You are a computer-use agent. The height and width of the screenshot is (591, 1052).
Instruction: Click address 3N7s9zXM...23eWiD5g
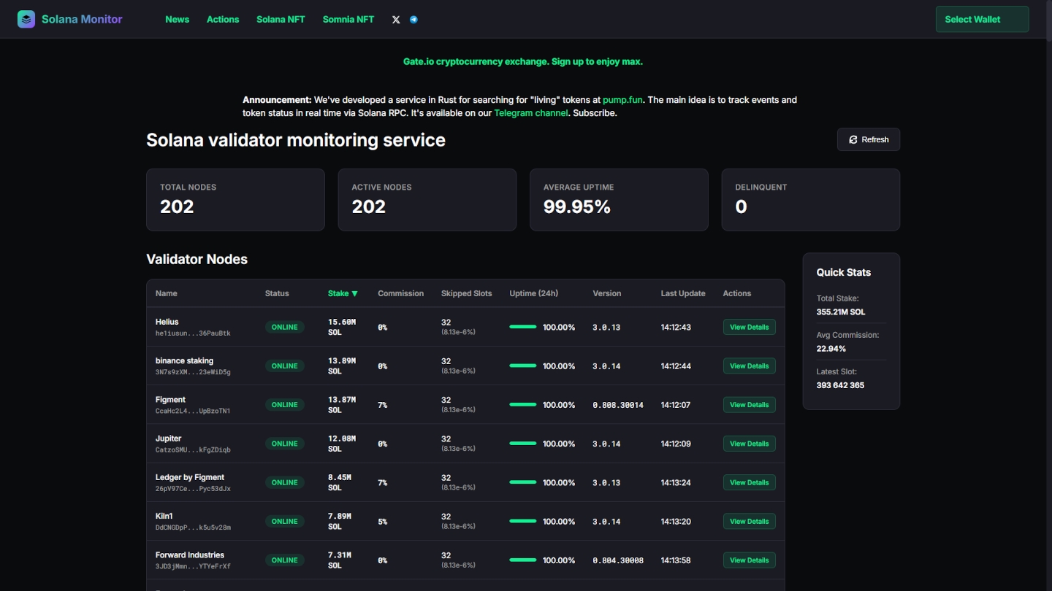pyautogui.click(x=193, y=372)
